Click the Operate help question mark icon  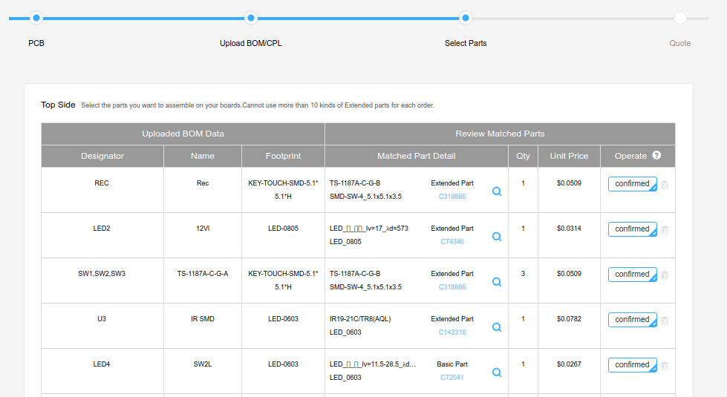point(656,156)
